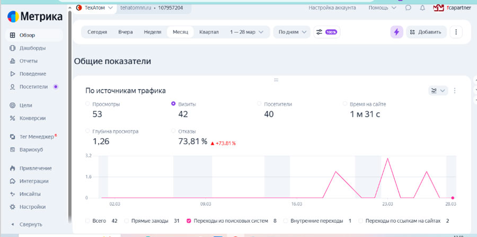Open widget three-dot options menu
This screenshot has width=477, height=237.
click(x=455, y=91)
